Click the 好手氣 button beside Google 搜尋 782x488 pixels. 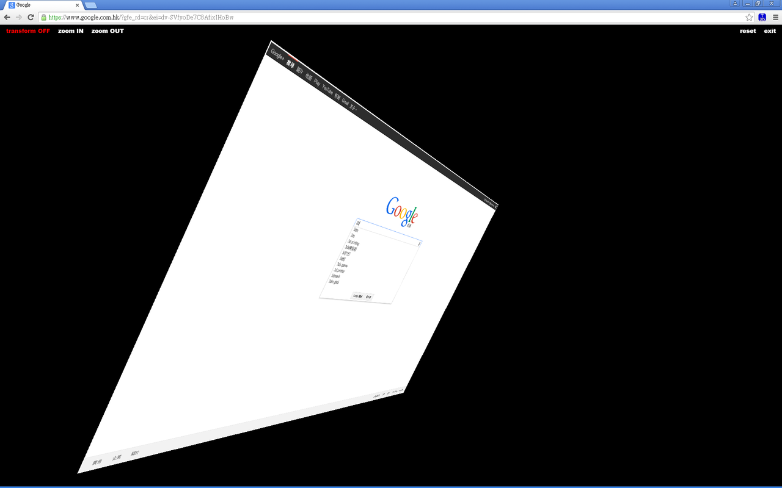368,297
